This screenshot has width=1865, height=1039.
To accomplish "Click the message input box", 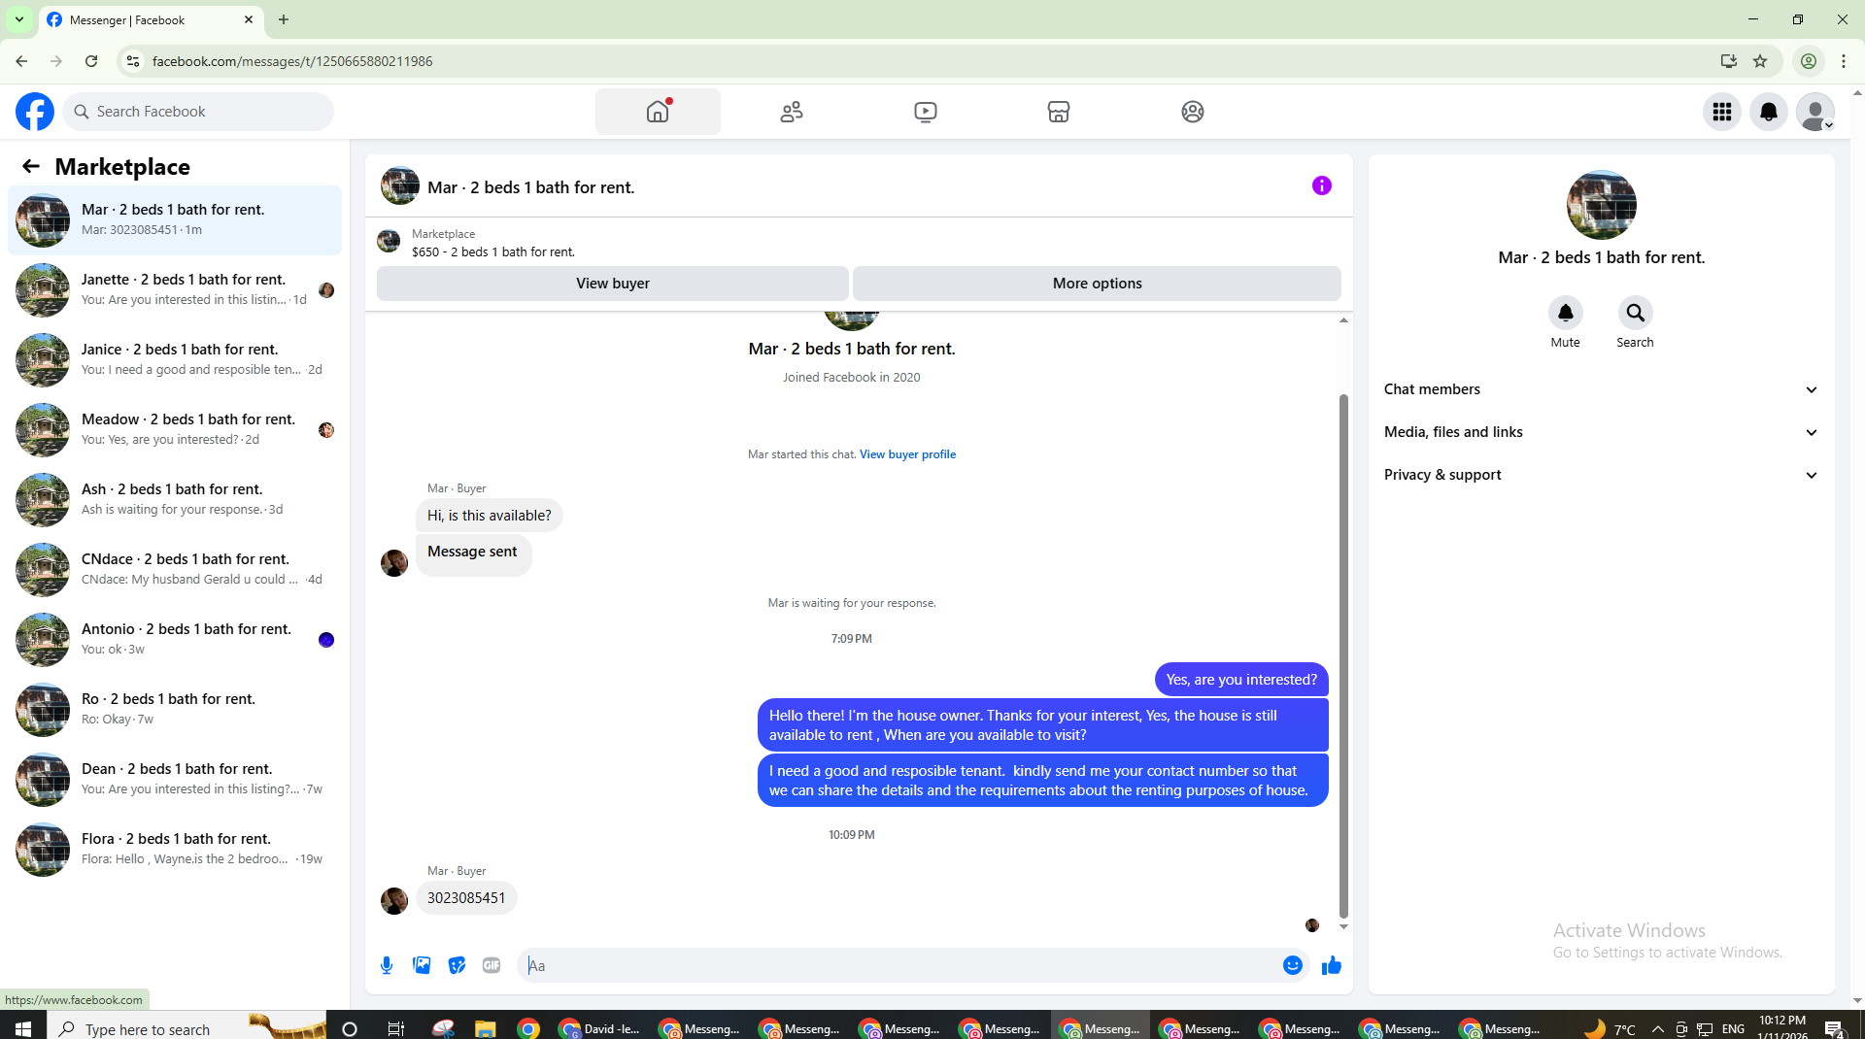I will tap(901, 965).
